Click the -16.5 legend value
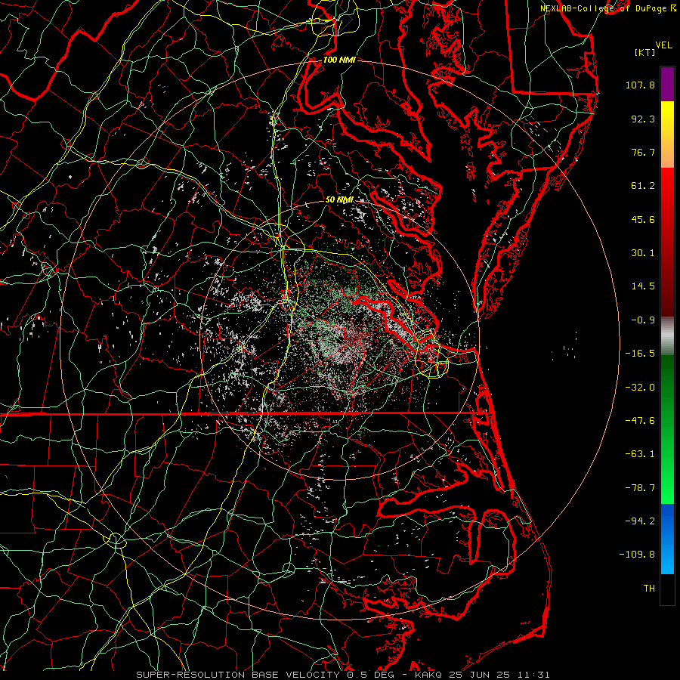The image size is (680, 680). coord(640,354)
